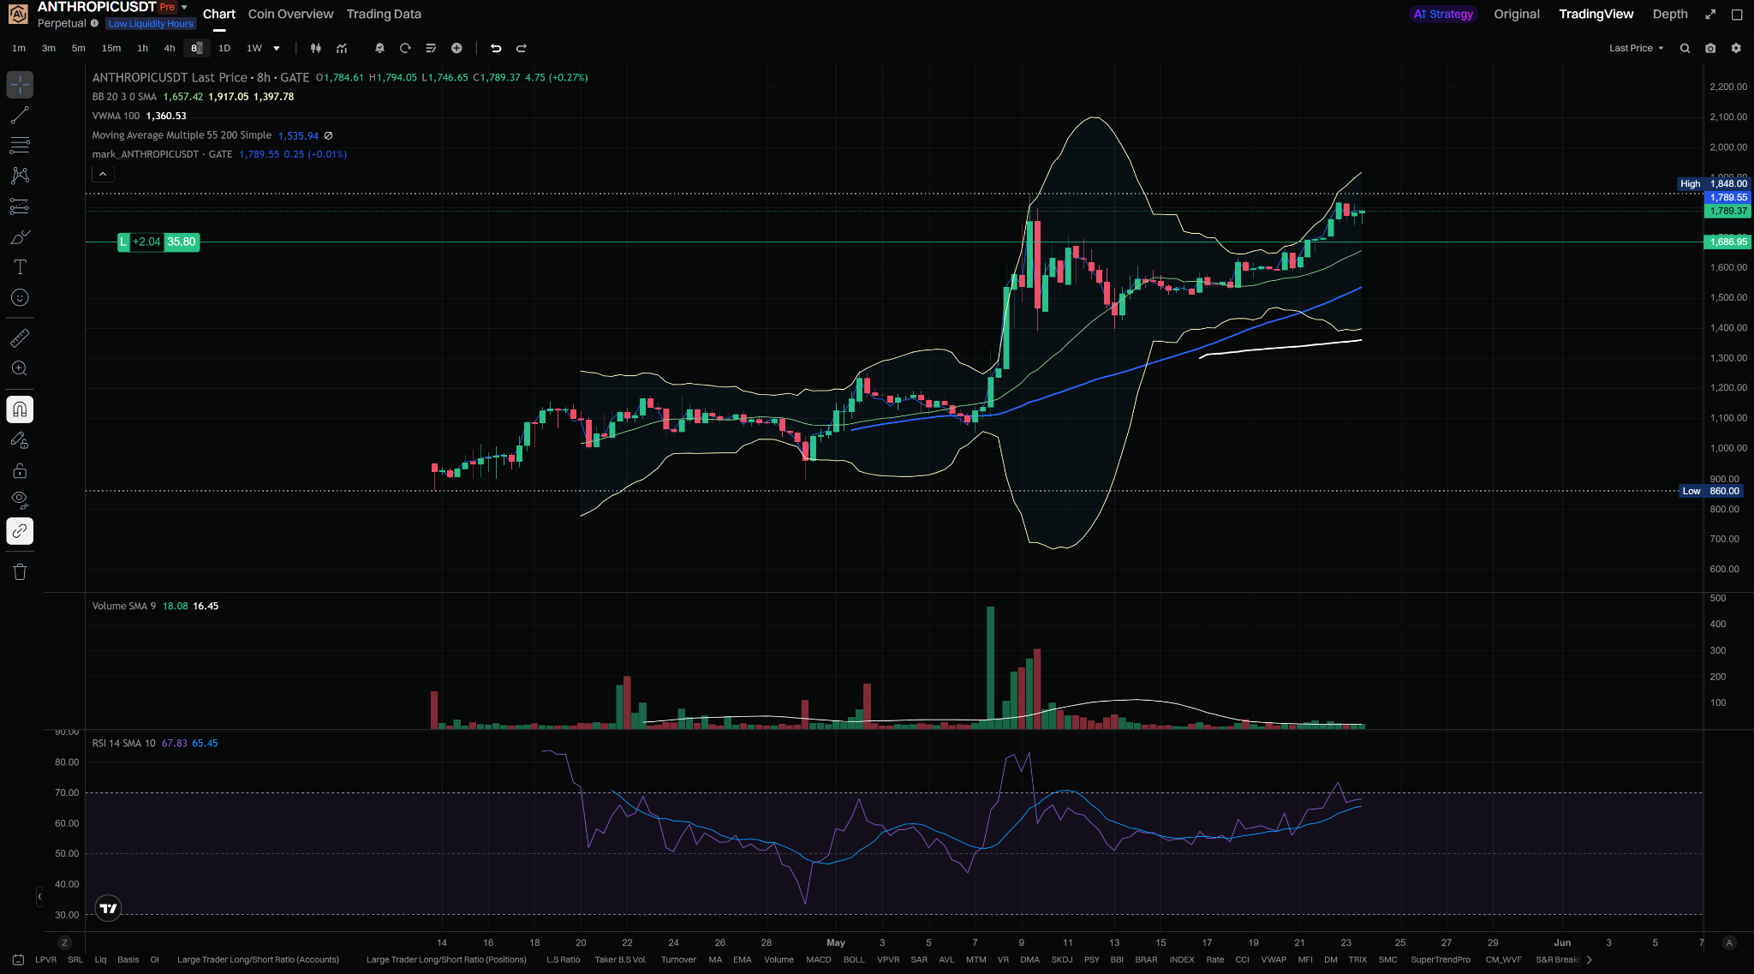Open the ANTHROPICUSDT pair selector dropdown
Image resolution: width=1754 pixels, height=974 pixels.
point(184,7)
